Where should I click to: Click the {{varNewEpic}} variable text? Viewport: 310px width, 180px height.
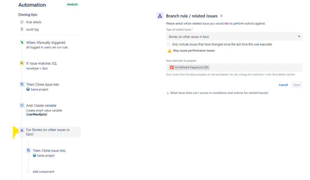point(37,114)
